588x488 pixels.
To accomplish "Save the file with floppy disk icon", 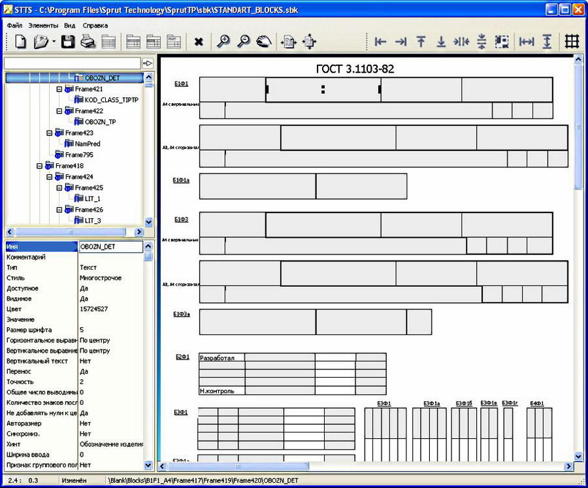I will pos(67,42).
